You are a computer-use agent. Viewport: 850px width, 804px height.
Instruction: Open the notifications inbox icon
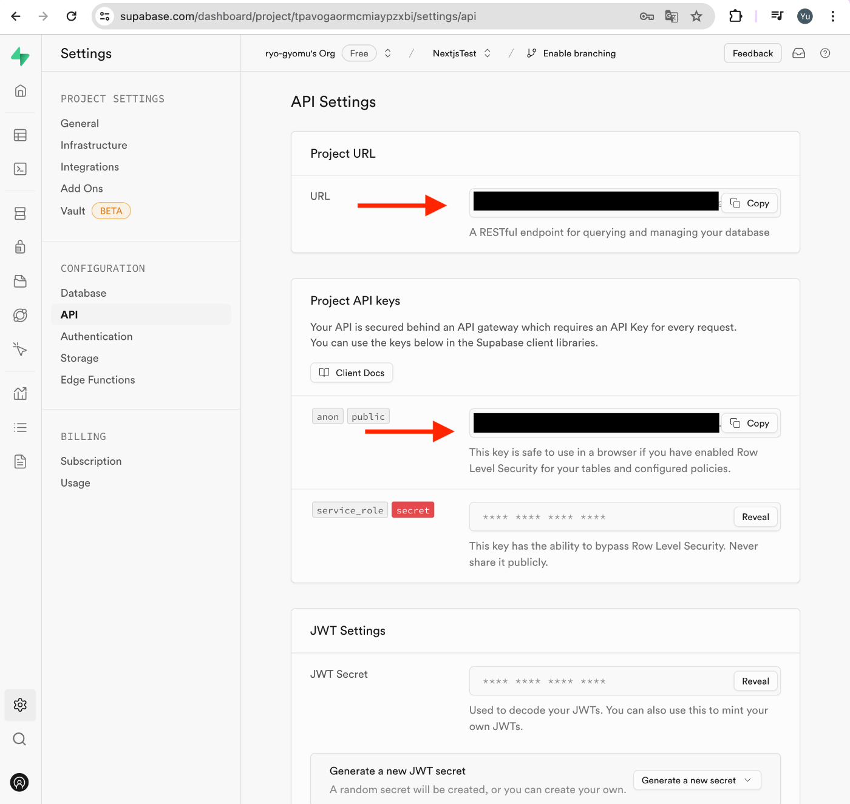798,53
